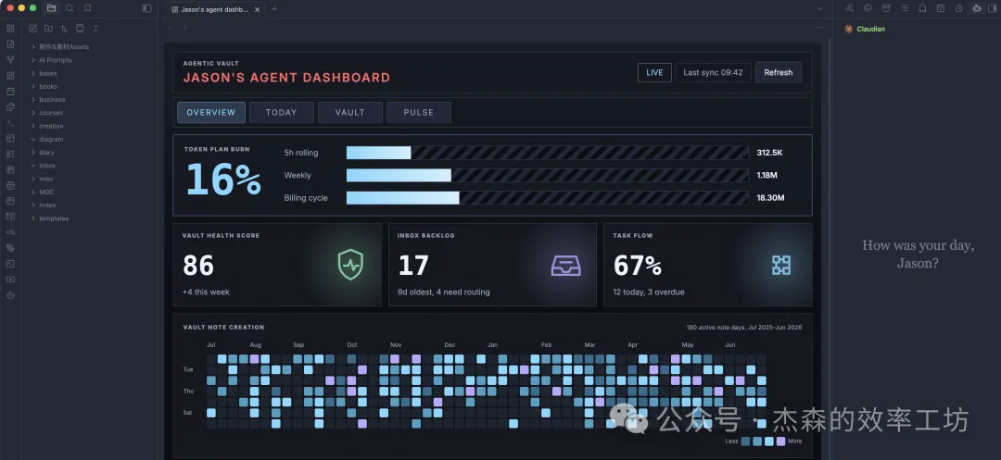Click the Claudian starburst logo

click(x=848, y=29)
